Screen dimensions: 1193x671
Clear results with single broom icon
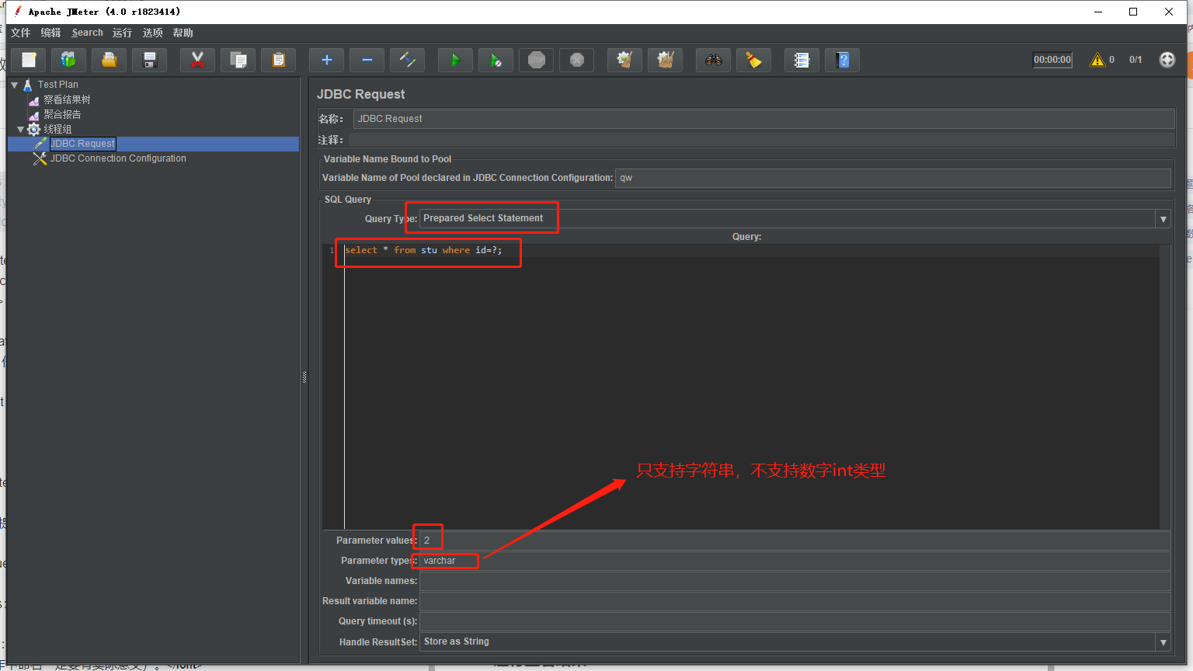click(x=625, y=60)
